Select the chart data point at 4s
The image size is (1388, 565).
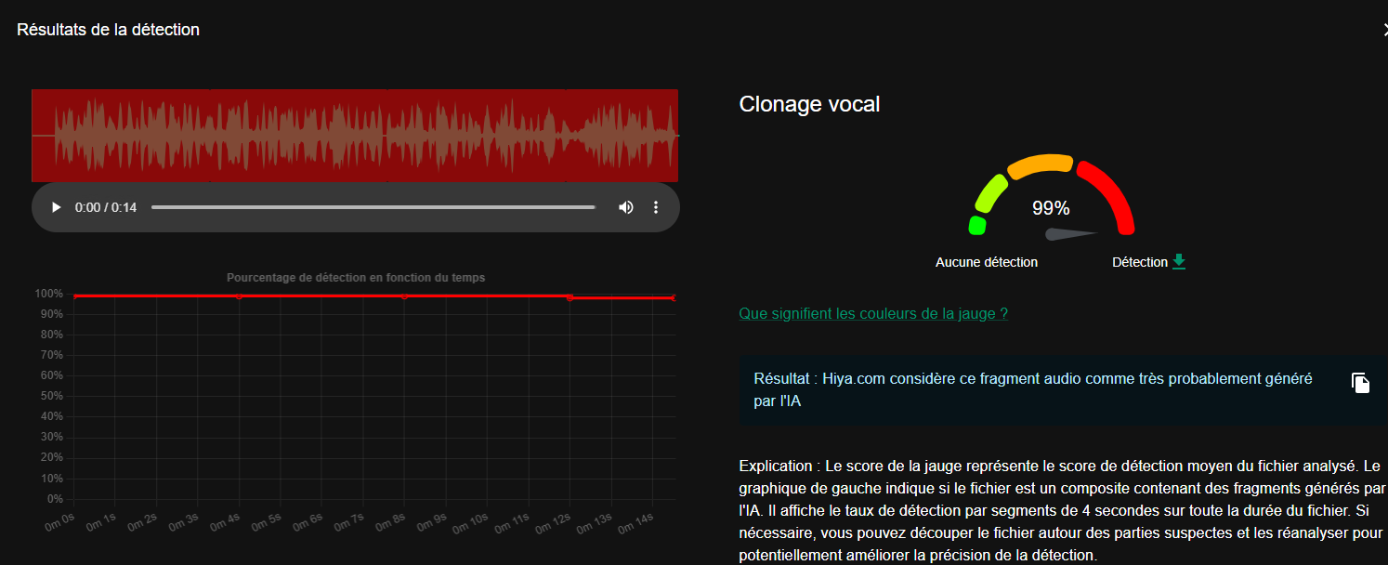[239, 296]
